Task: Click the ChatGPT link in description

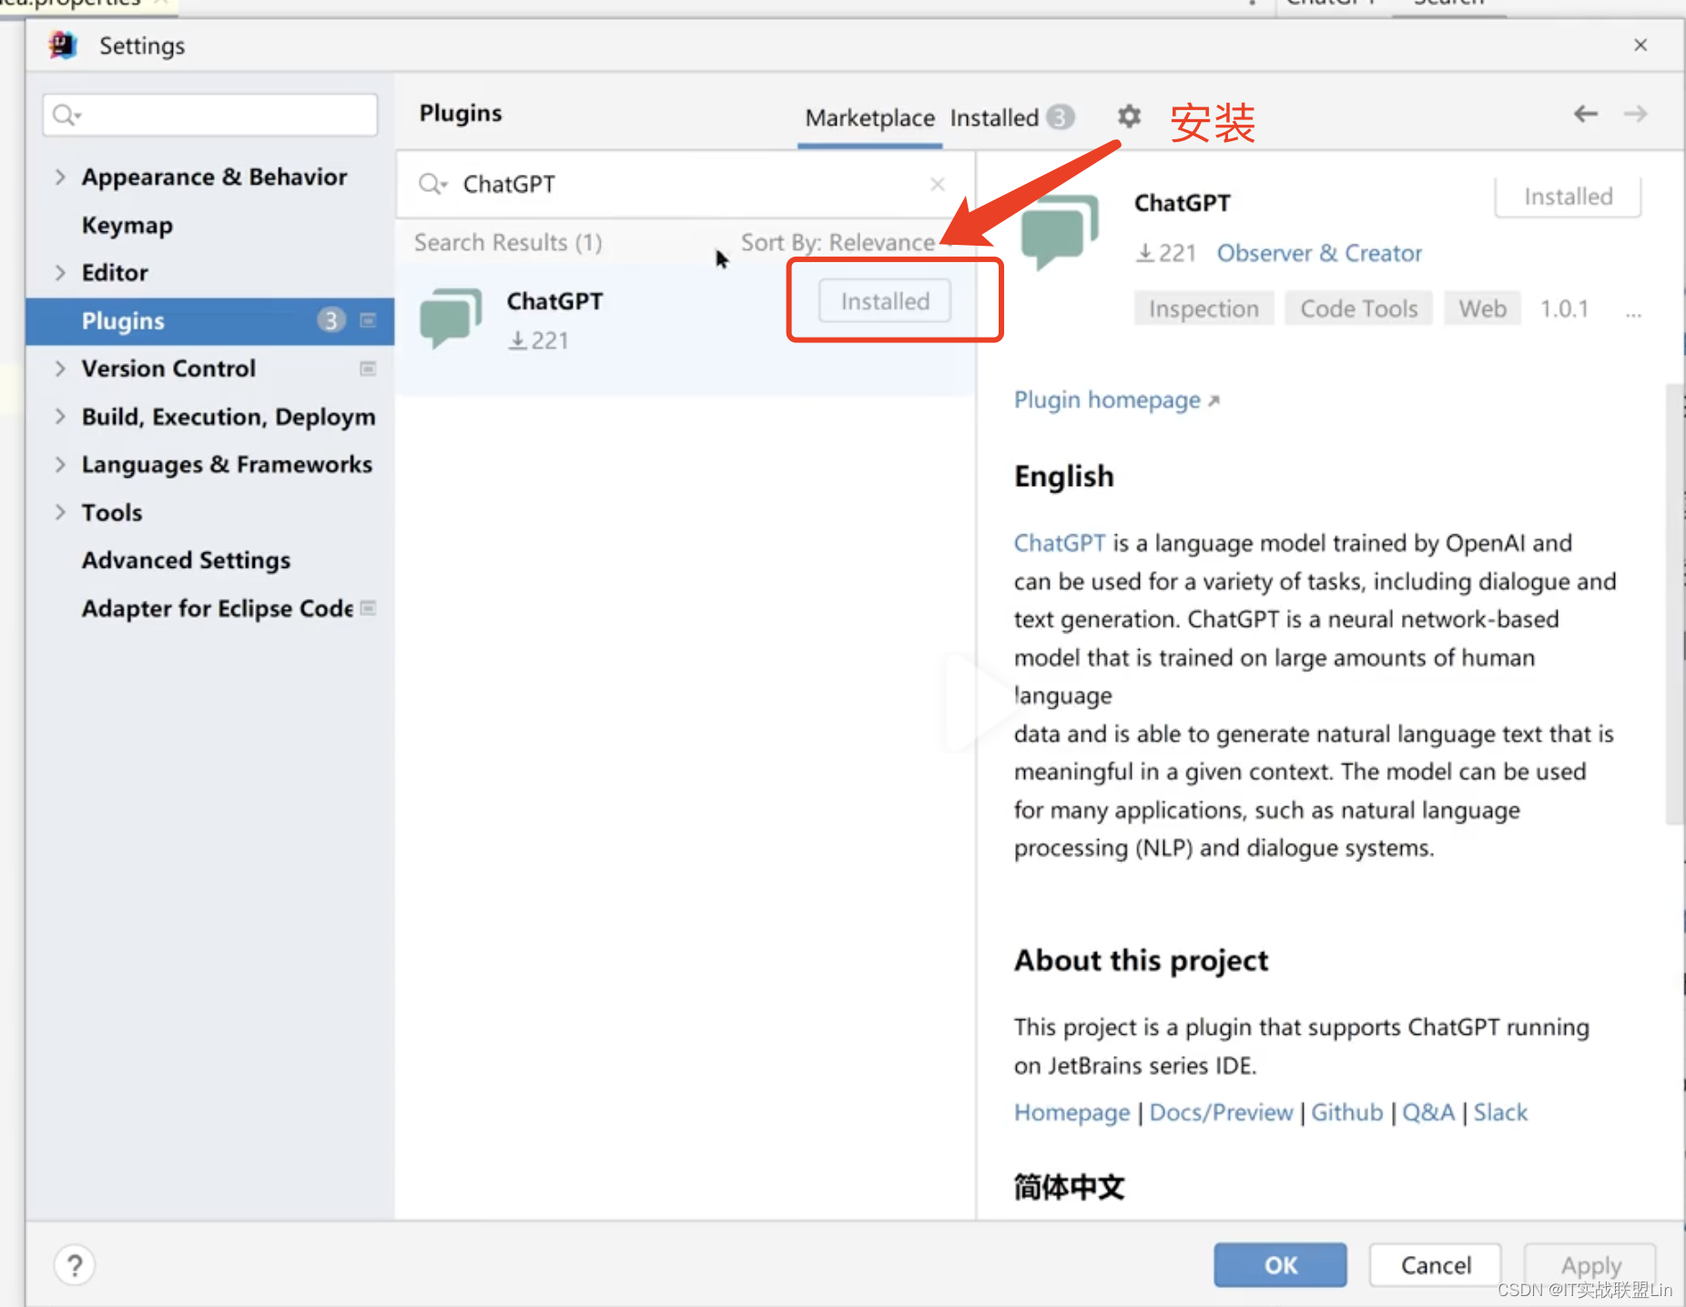Action: tap(1060, 543)
